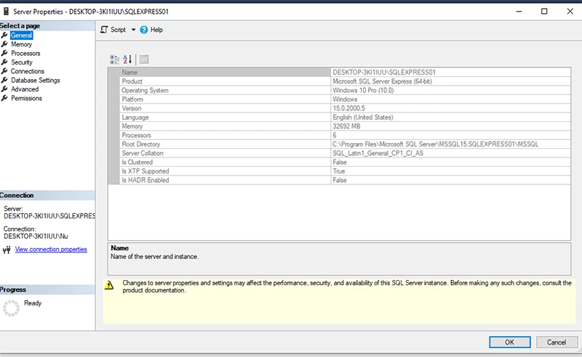This screenshot has width=582, height=357.
Task: Open the Connections page
Action: [28, 71]
